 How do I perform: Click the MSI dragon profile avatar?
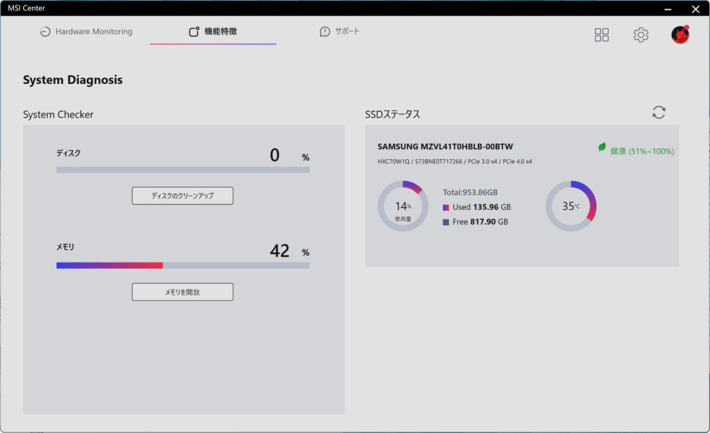pos(680,35)
